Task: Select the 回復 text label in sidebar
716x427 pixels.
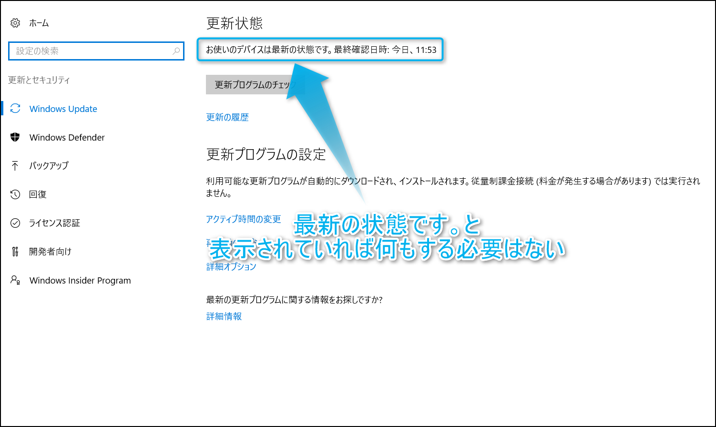Action: coord(38,194)
